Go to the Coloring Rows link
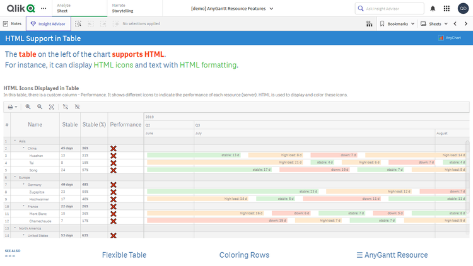 244,255
